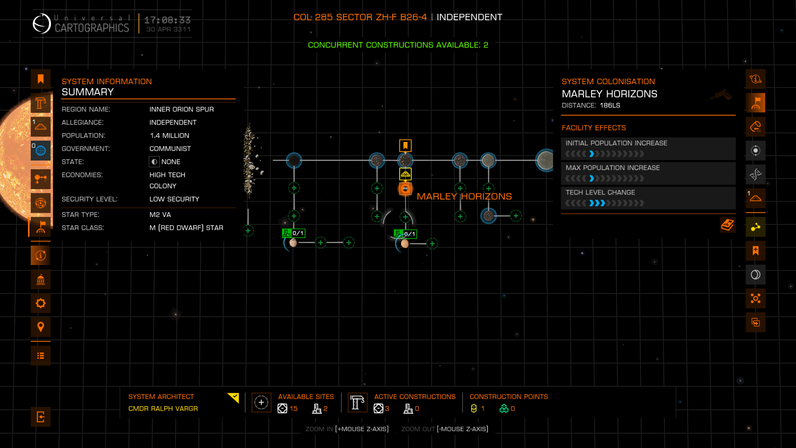Select the satellite icon in right sidebar
Screen dimensions: 796x448
[x=755, y=174]
